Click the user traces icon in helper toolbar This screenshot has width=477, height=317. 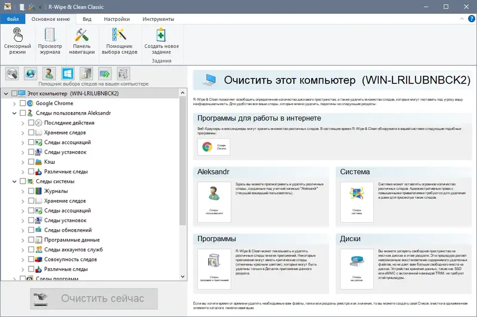(x=49, y=73)
